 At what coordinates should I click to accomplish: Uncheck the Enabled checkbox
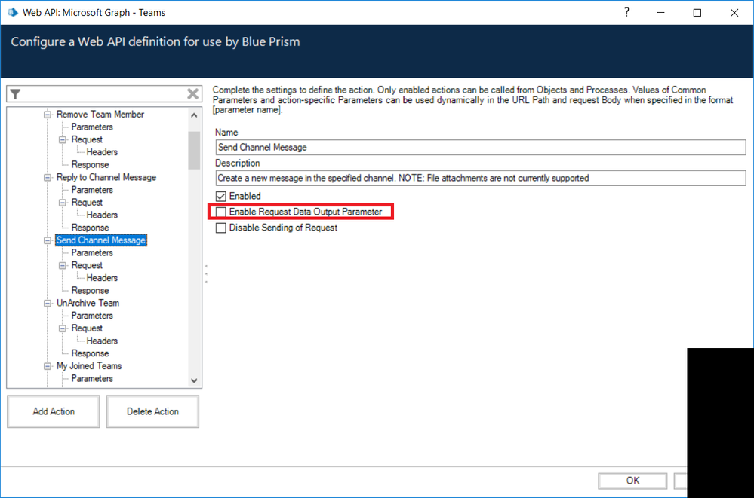(221, 196)
